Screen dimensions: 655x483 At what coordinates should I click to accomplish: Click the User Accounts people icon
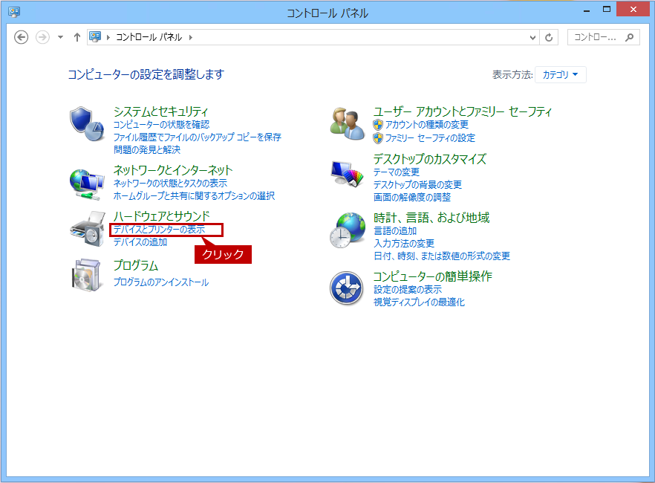click(347, 123)
